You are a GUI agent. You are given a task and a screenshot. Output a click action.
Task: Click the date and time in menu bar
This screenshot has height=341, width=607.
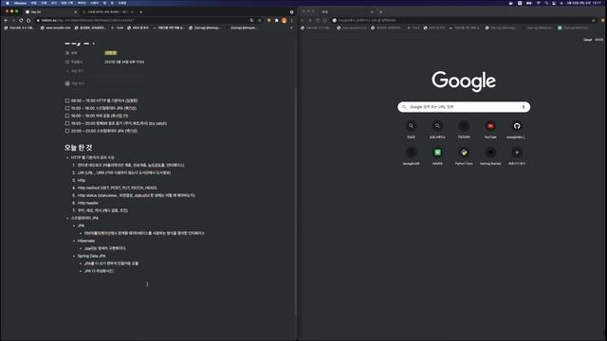(x=584, y=3)
